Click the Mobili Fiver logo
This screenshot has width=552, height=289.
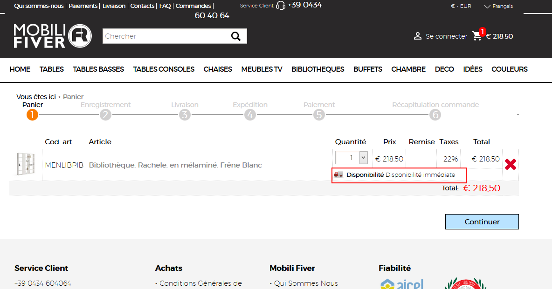point(53,36)
